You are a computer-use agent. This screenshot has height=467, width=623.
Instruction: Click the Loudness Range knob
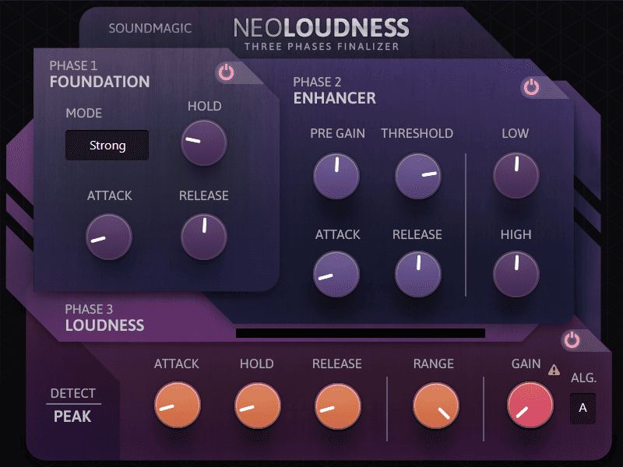[436, 406]
